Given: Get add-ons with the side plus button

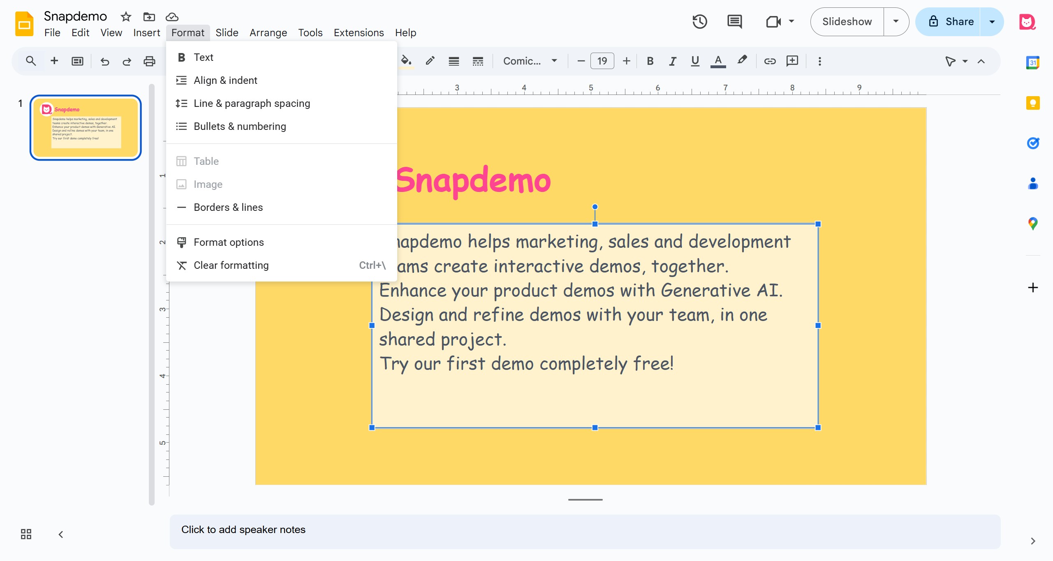Looking at the screenshot, I should click(1033, 288).
